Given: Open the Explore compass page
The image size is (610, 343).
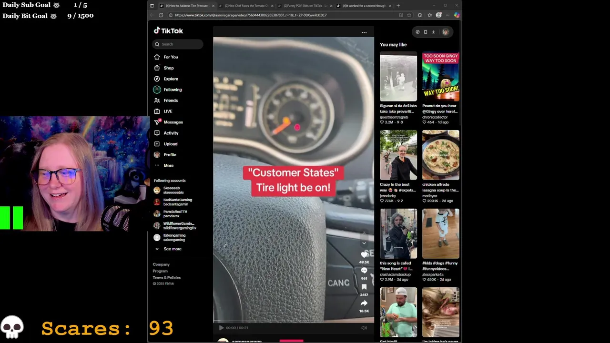Looking at the screenshot, I should click(166, 79).
